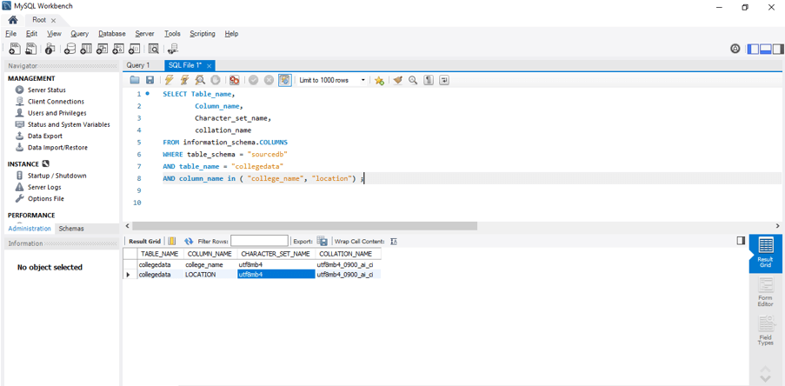Viewport: 785px width, 386px height.
Task: Open a SQL script file
Action: point(135,80)
